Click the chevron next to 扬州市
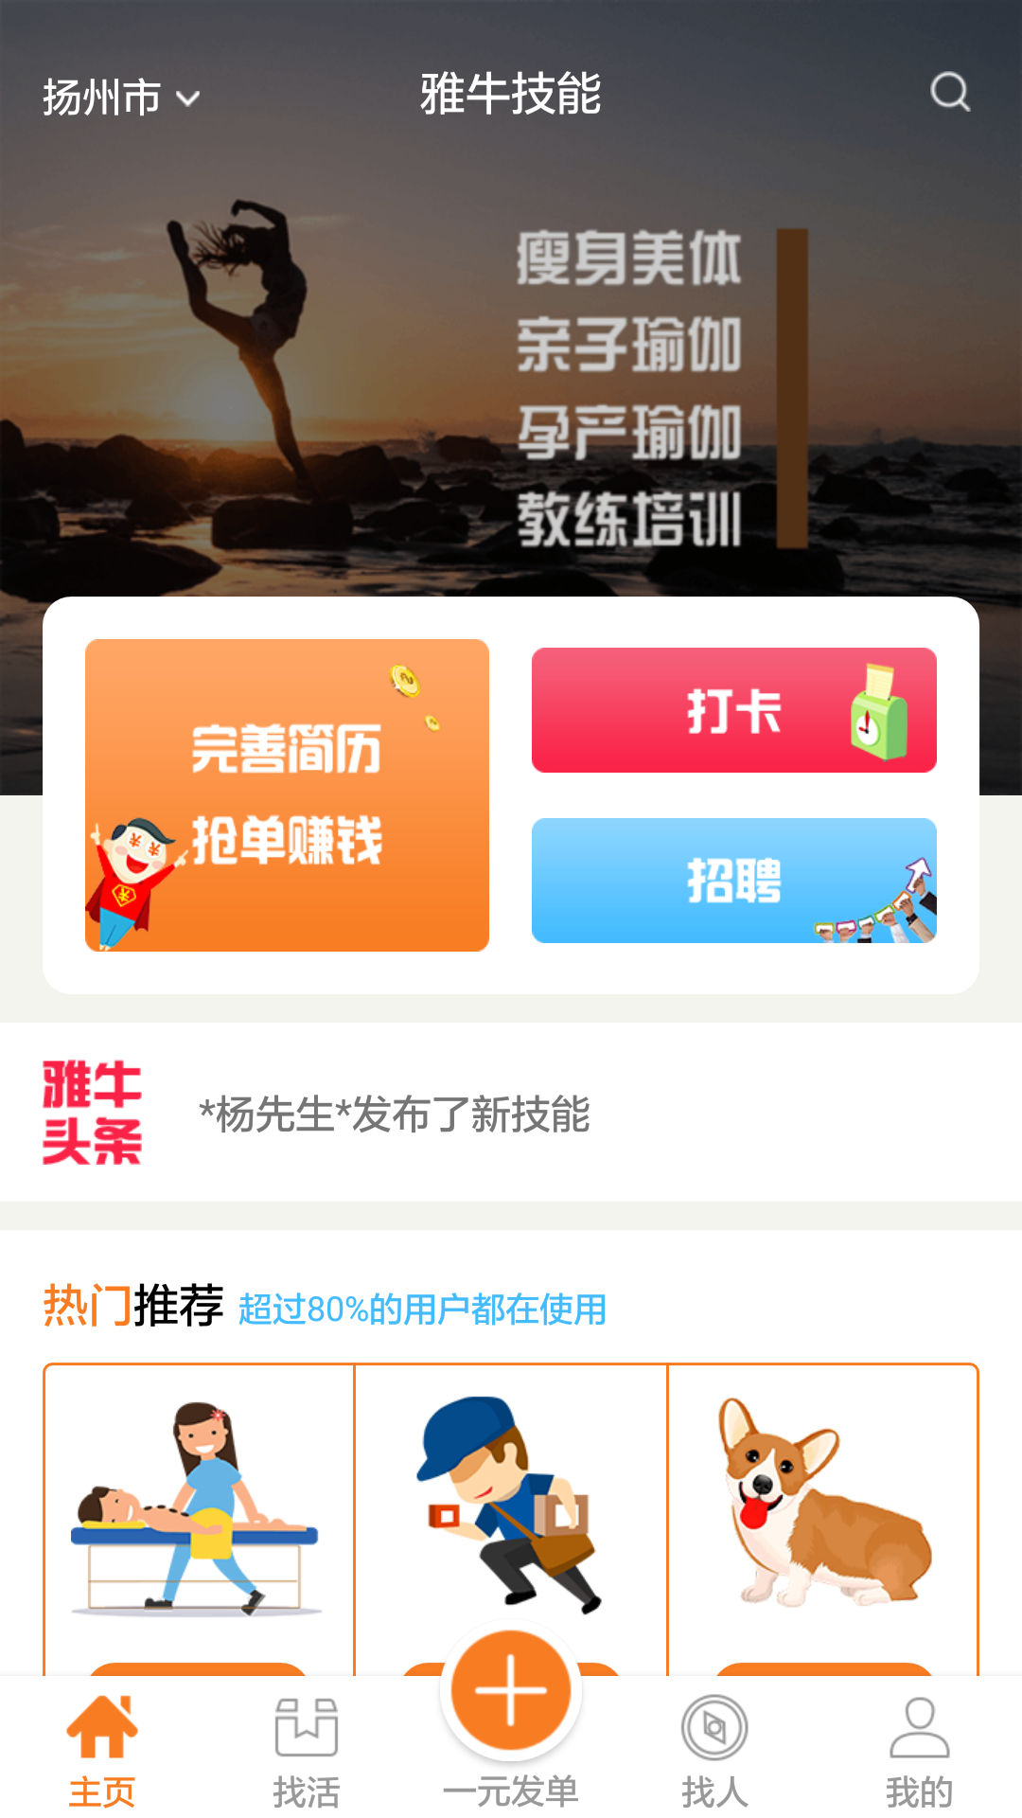 pyautogui.click(x=188, y=98)
